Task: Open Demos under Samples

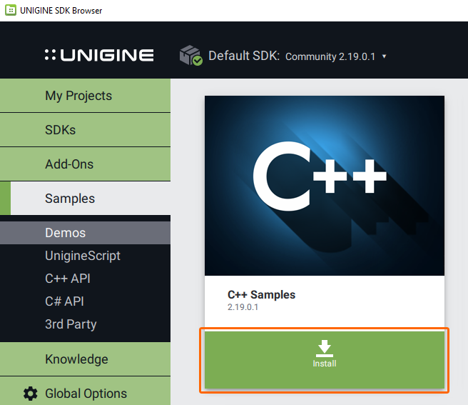Action: [x=85, y=233]
